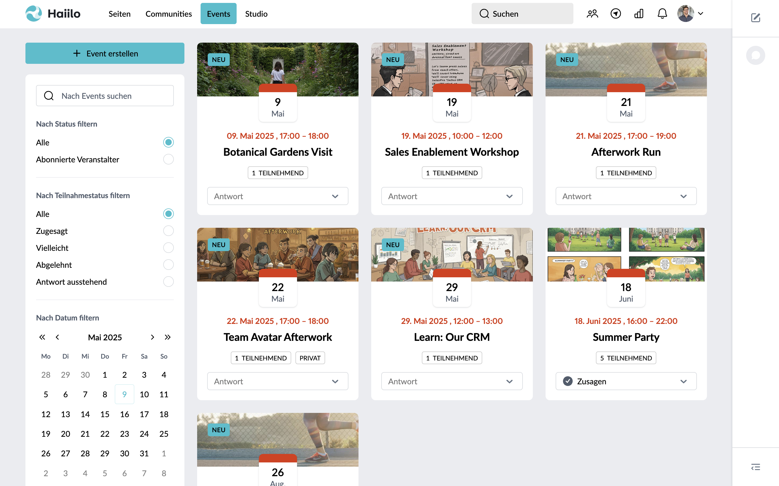Expand Zusagen dropdown on Summer Party
779x486 pixels.
(626, 381)
